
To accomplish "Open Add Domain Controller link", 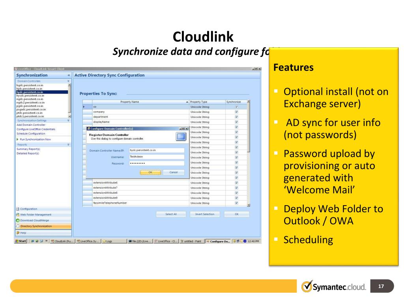I will [31, 125].
